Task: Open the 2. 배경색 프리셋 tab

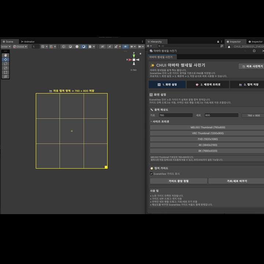Action: click(208, 85)
